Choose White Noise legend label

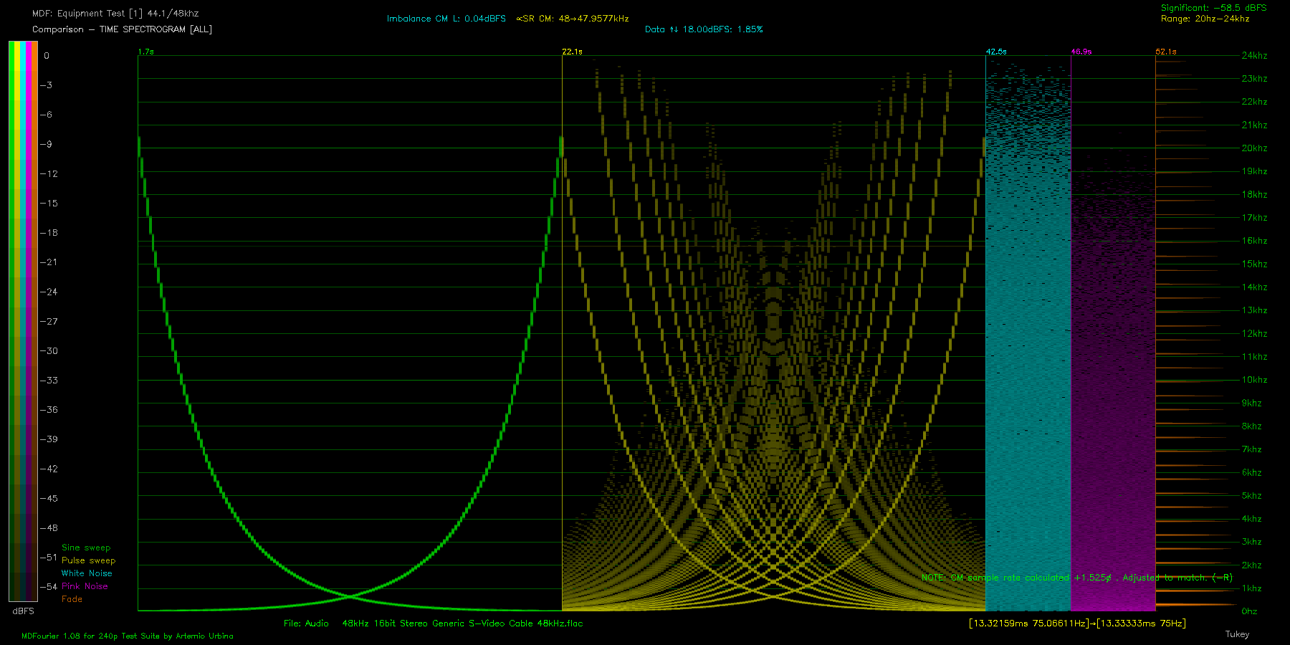click(x=87, y=573)
